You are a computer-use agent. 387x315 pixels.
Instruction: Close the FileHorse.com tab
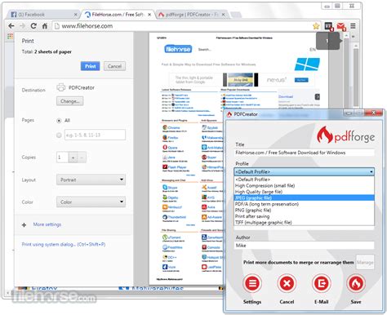pos(149,15)
